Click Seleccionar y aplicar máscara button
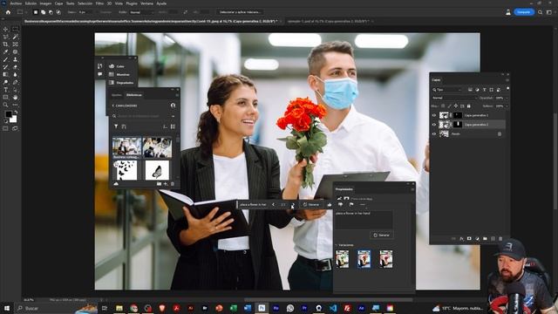Image resolution: width=558 pixels, height=314 pixels. [240, 12]
